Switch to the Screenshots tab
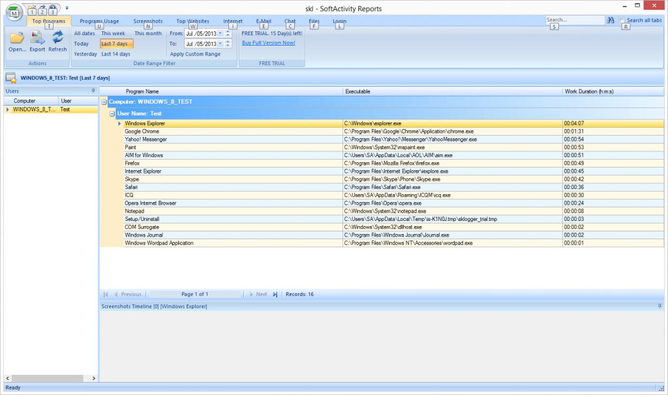Image resolution: width=668 pixels, height=395 pixels. point(147,21)
